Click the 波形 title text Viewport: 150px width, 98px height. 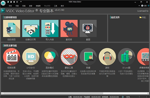click(x=107, y=68)
